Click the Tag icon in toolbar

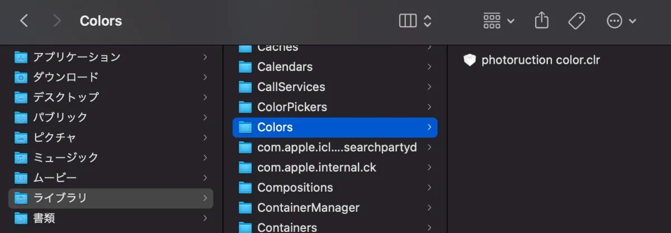(x=576, y=21)
